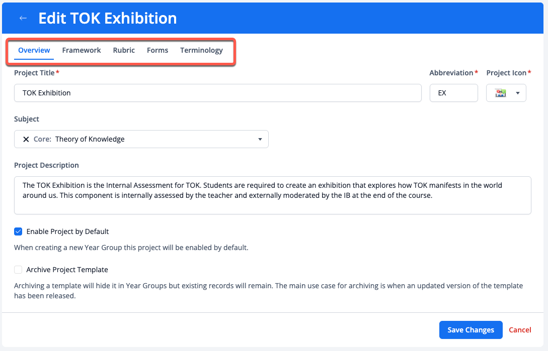Go back using the header arrow
This screenshot has width=548, height=351.
coord(23,18)
